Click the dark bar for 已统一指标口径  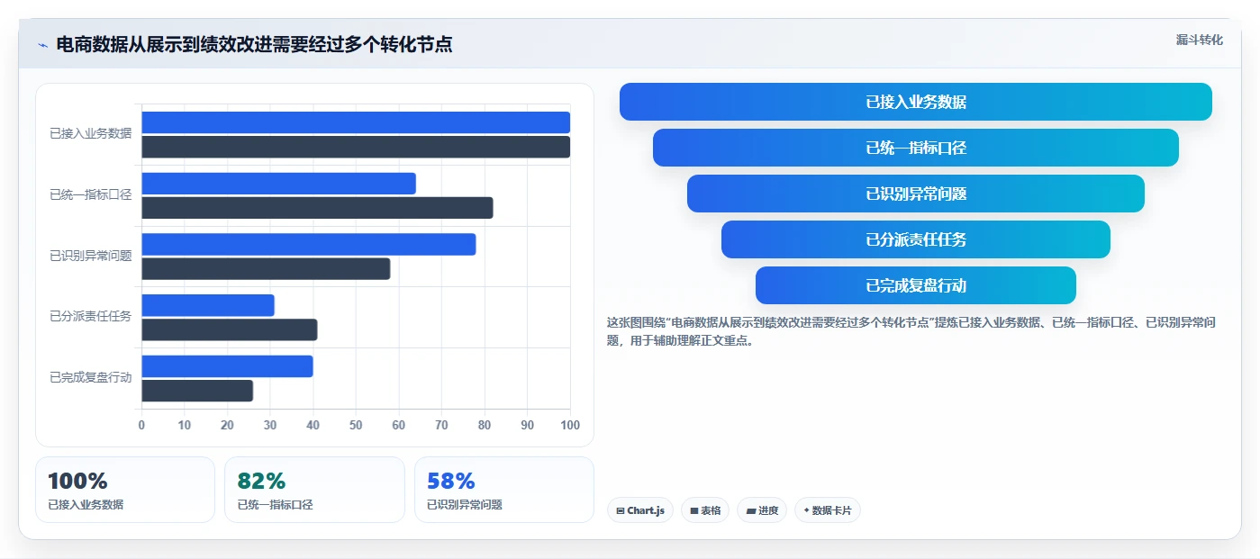click(x=317, y=208)
